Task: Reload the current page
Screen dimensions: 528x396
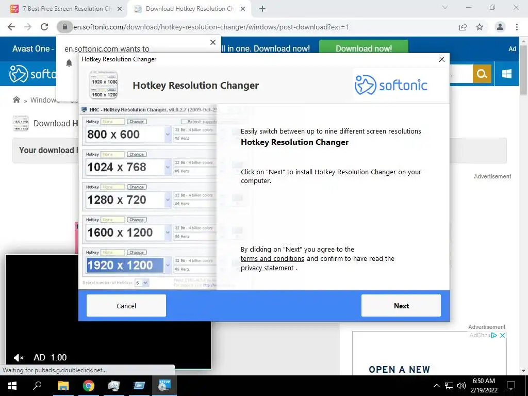Action: [44, 27]
